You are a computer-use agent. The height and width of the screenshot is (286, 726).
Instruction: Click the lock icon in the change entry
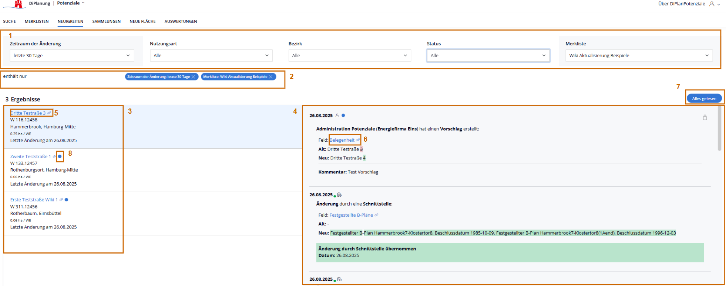pos(705,117)
